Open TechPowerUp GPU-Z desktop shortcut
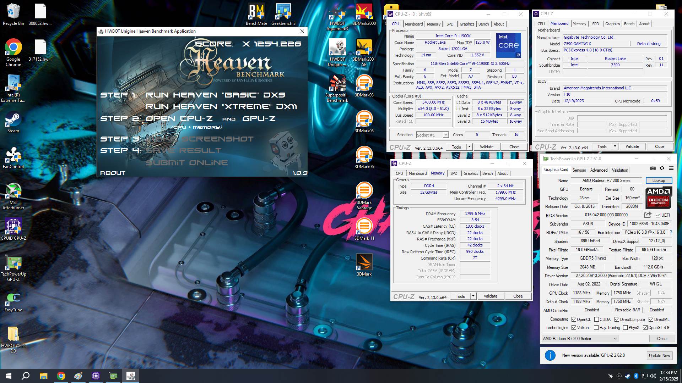This screenshot has width=682, height=383. [x=13, y=268]
